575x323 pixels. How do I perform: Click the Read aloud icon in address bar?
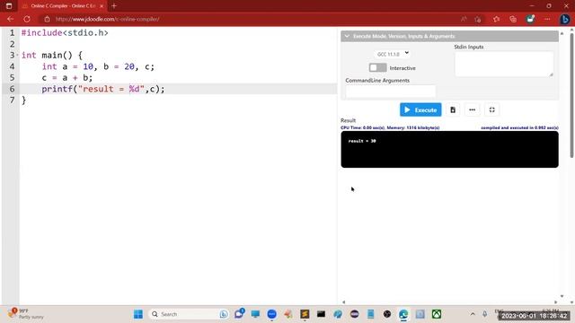click(x=464, y=19)
